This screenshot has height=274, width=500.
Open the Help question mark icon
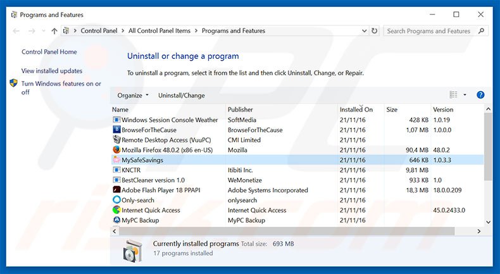(x=480, y=95)
